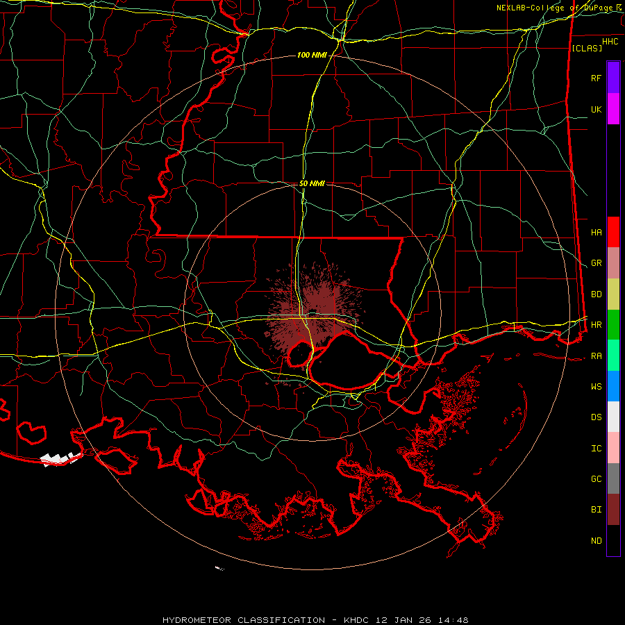Click the red HA legend color swatch
This screenshot has height=625, width=625.
(x=613, y=232)
